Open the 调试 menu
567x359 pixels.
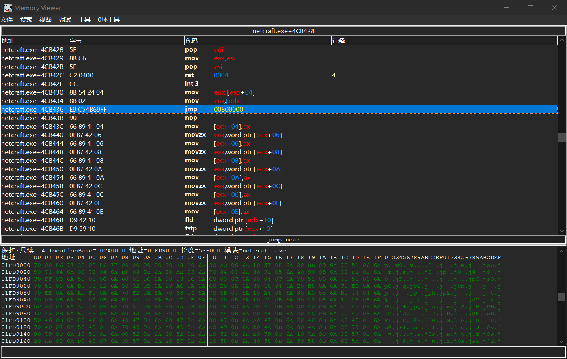pyautogui.click(x=65, y=20)
